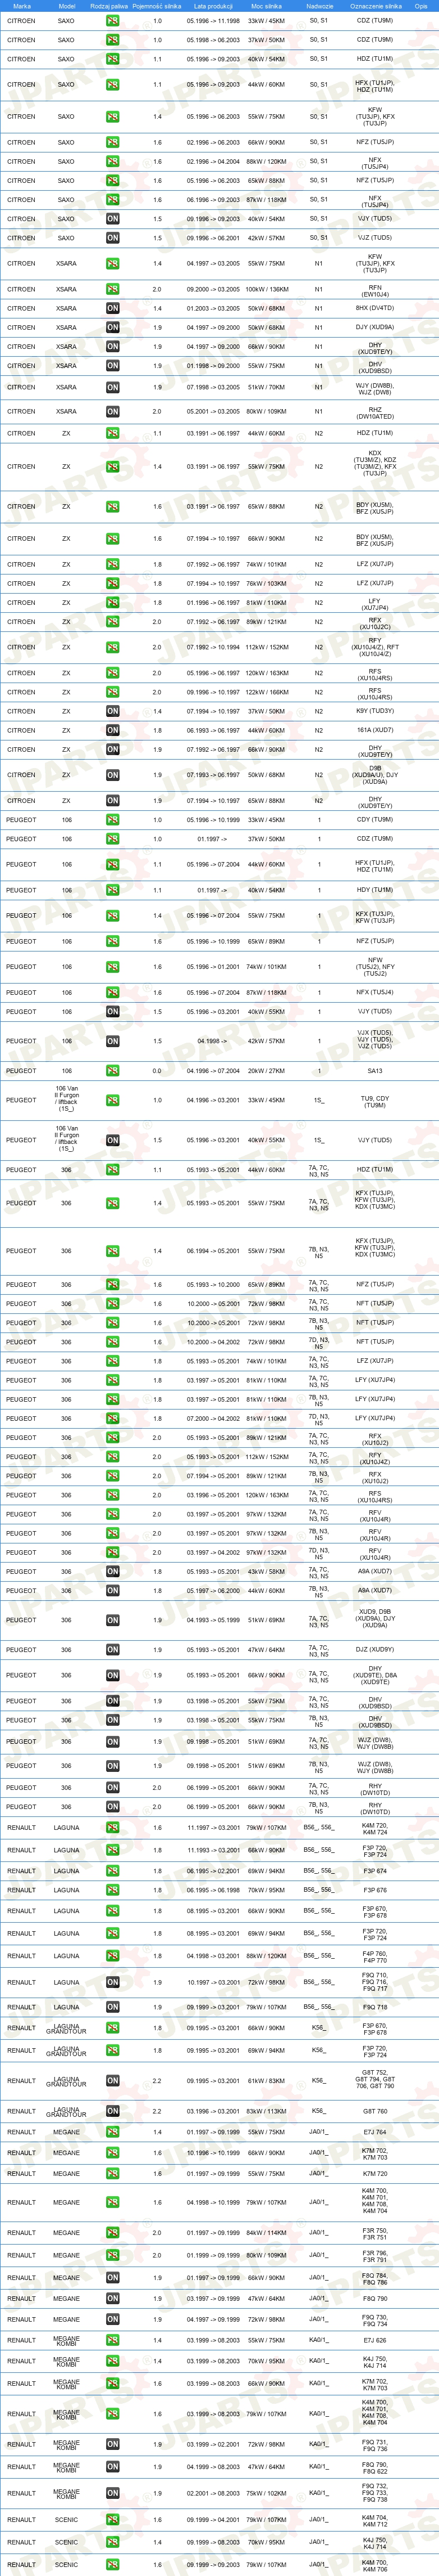Click 'E7J 626' engine code cell
The width and height of the screenshot is (439, 2576).
[375, 2340]
